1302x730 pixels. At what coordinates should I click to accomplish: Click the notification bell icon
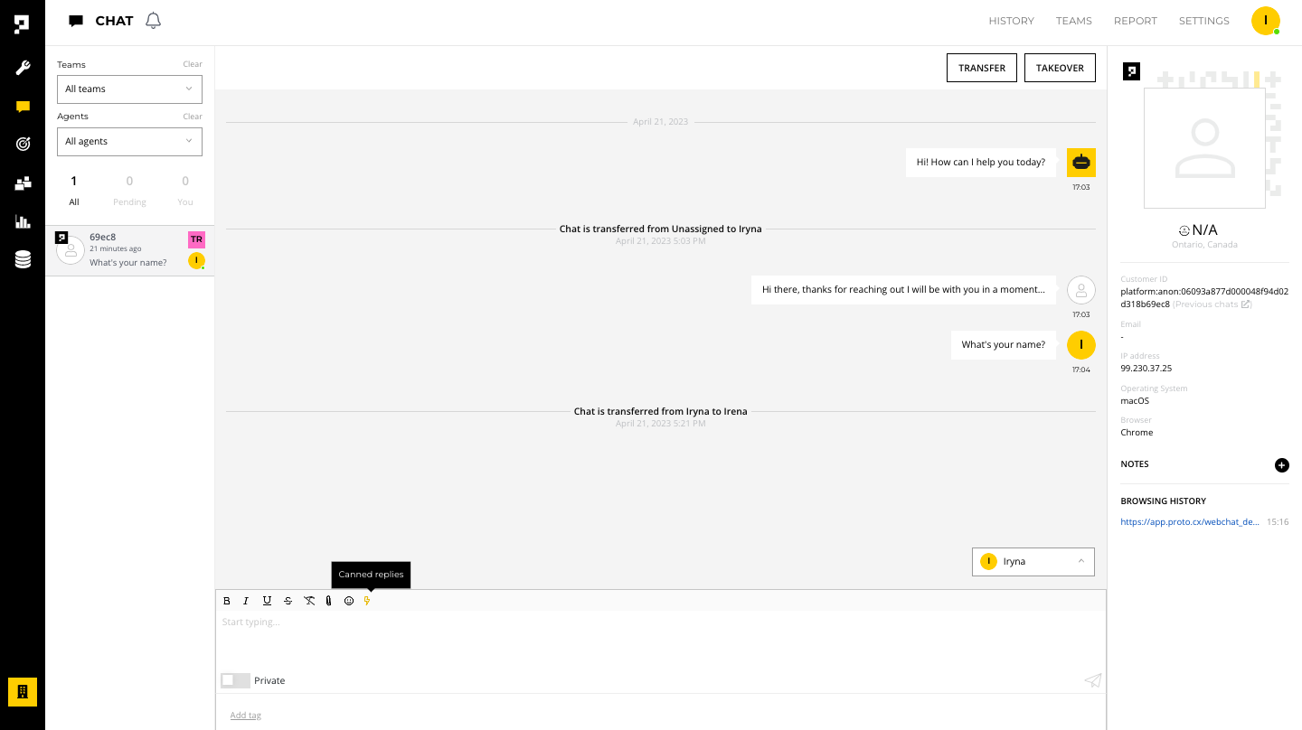point(153,21)
